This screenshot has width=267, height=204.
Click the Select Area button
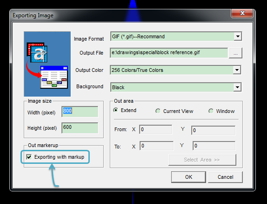(202, 160)
